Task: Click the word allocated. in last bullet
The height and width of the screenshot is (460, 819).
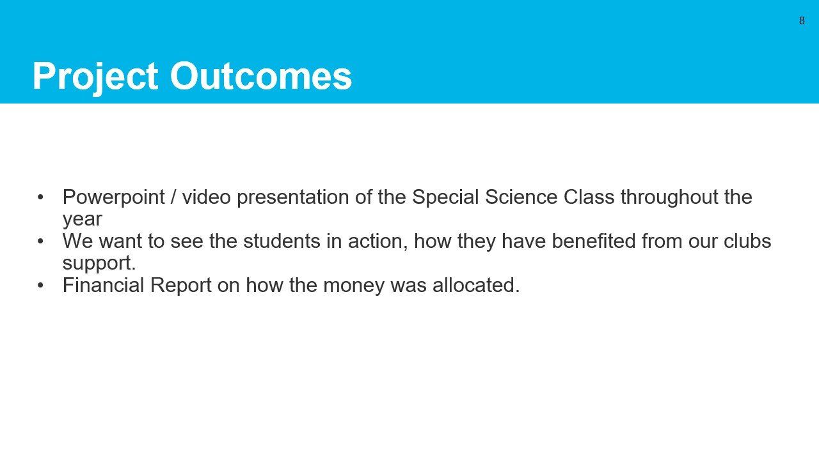Action: pos(476,285)
